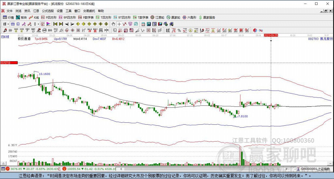Screen dimensions: 334x179
Task: Click the red 沪 index badge in status bar
Action: tap(8, 169)
